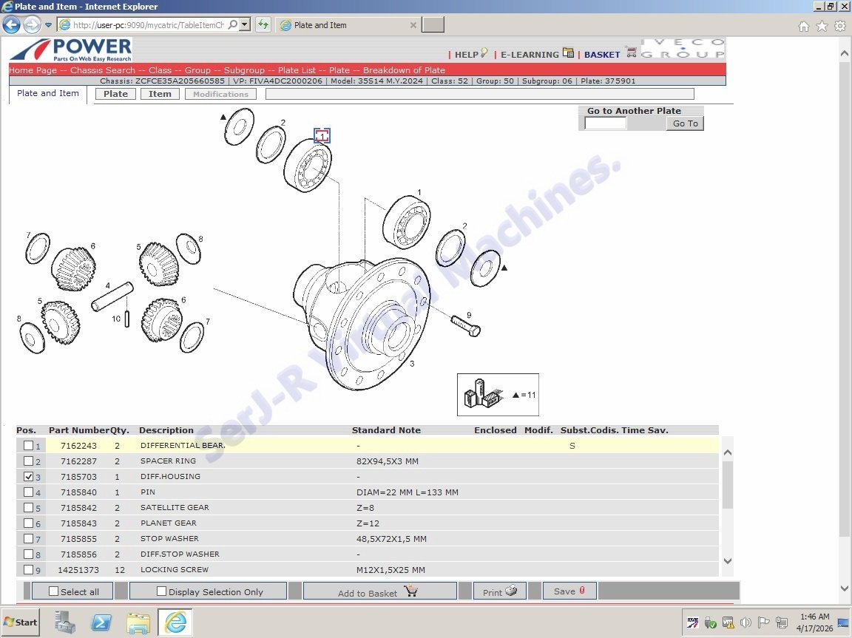Image resolution: width=852 pixels, height=638 pixels.
Task: Enable the Select all checkbox
Action: point(53,591)
